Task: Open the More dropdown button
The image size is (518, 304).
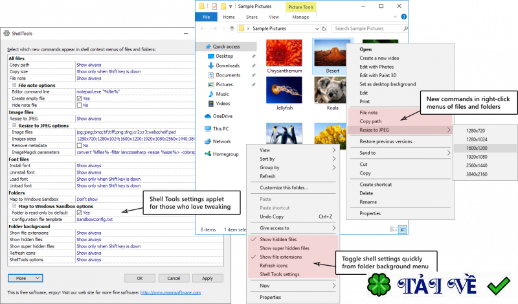Action: [26, 278]
